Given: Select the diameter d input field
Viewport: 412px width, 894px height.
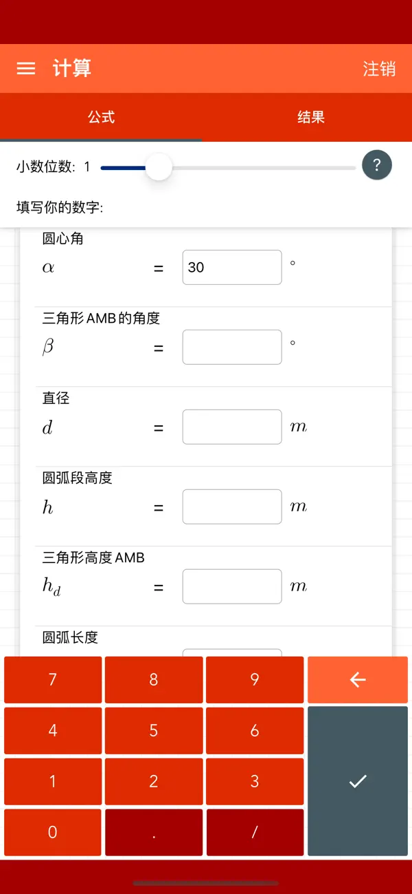Looking at the screenshot, I should click(x=231, y=427).
